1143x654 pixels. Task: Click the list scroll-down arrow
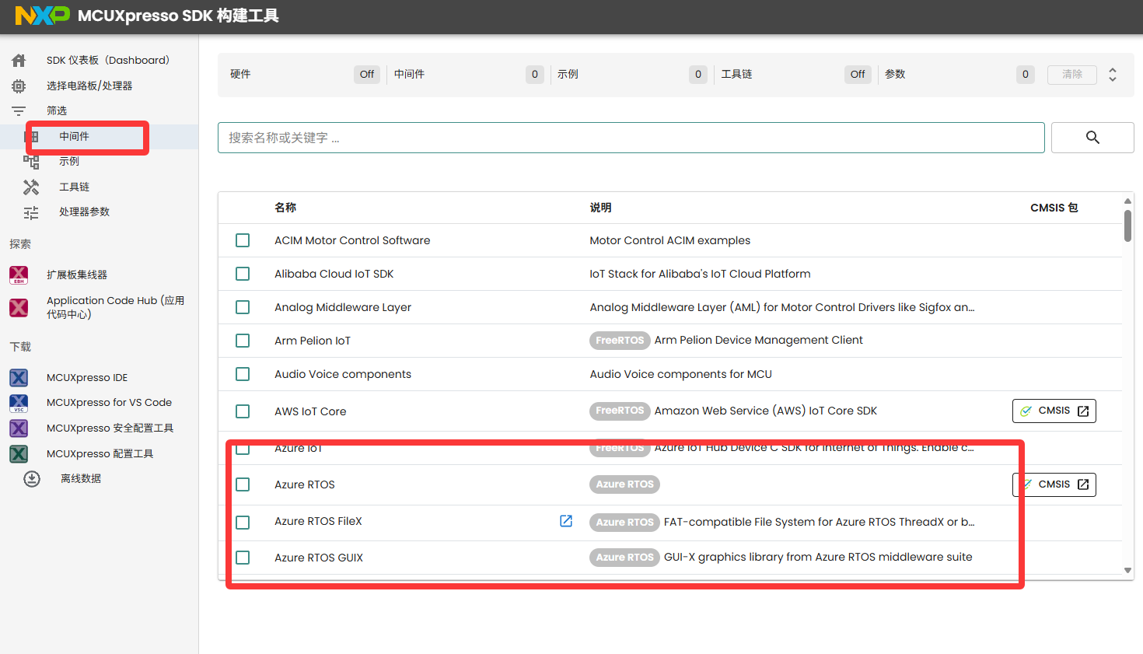coord(1127,571)
